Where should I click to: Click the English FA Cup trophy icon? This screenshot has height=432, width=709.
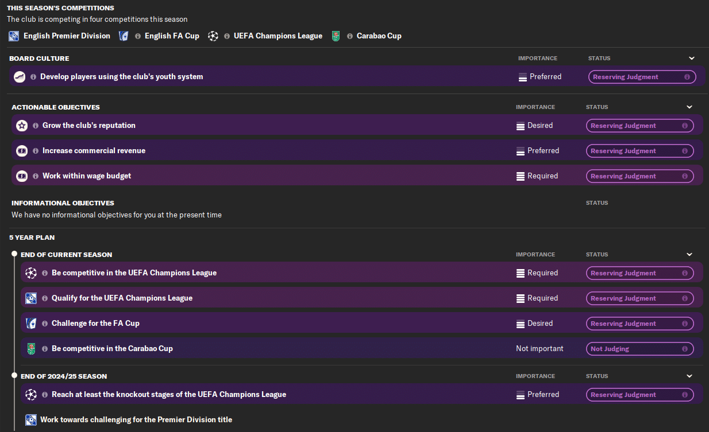(x=123, y=36)
